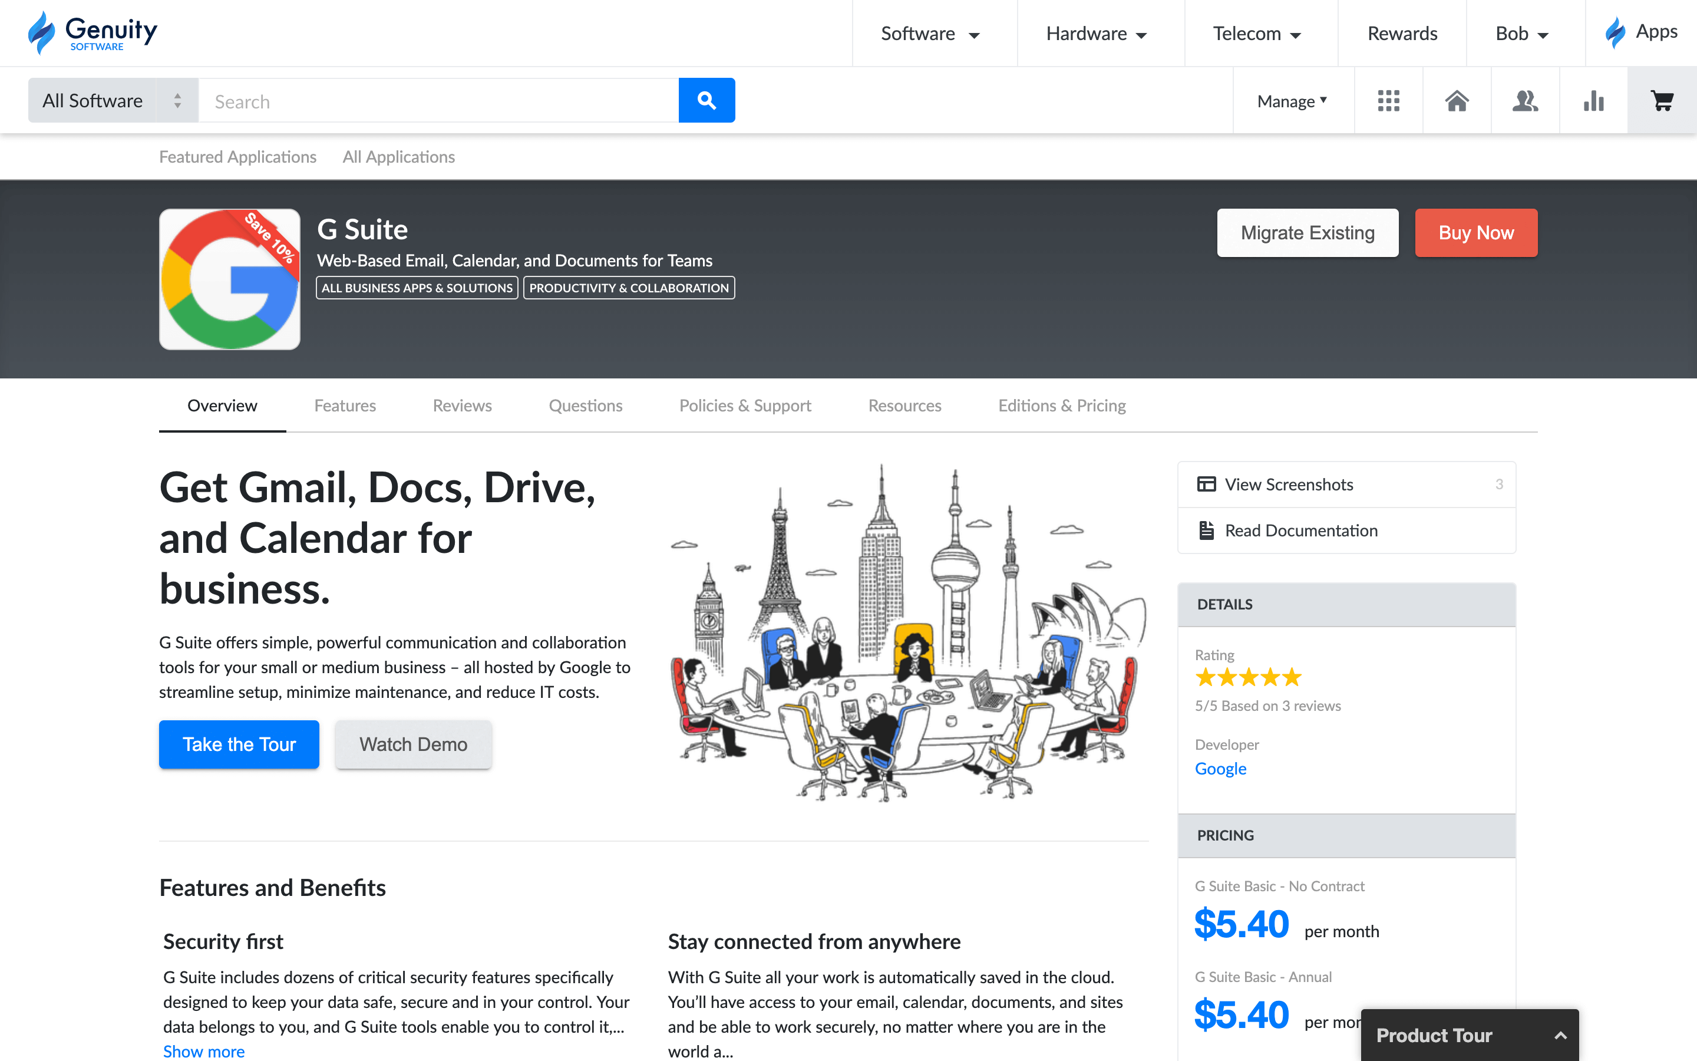1697x1061 pixels.
Task: Click Show more under Security first
Action: point(204,1051)
